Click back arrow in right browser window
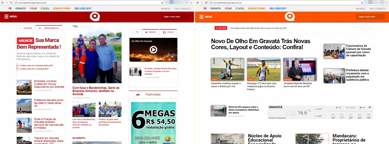 198,3
